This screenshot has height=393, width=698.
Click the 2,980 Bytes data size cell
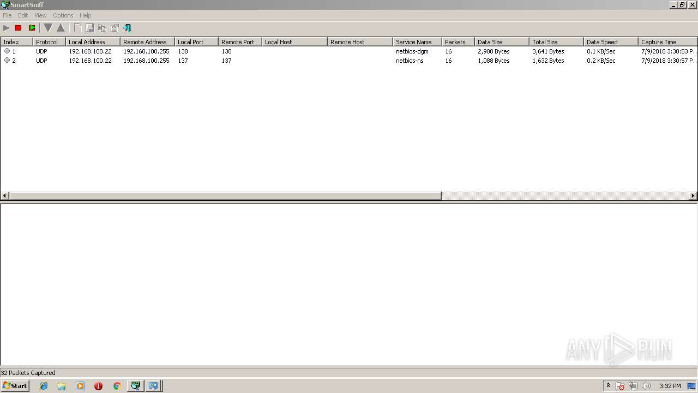click(x=494, y=51)
